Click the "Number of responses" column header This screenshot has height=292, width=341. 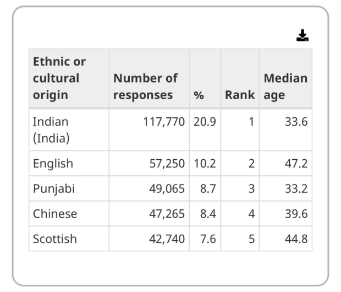(x=146, y=86)
